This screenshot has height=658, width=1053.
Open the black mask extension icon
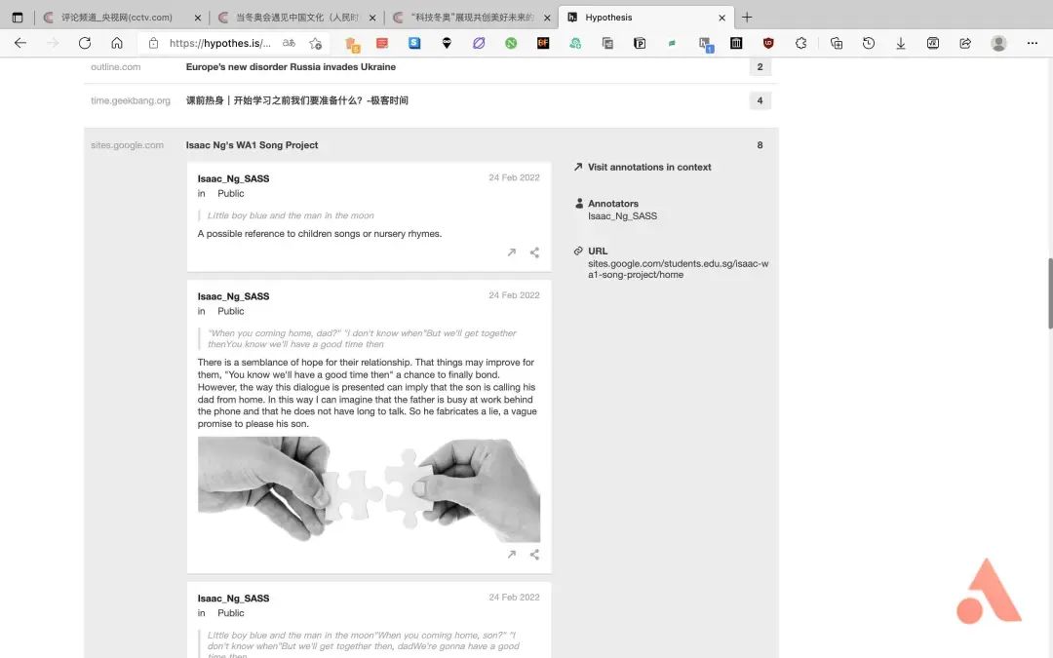tap(447, 43)
